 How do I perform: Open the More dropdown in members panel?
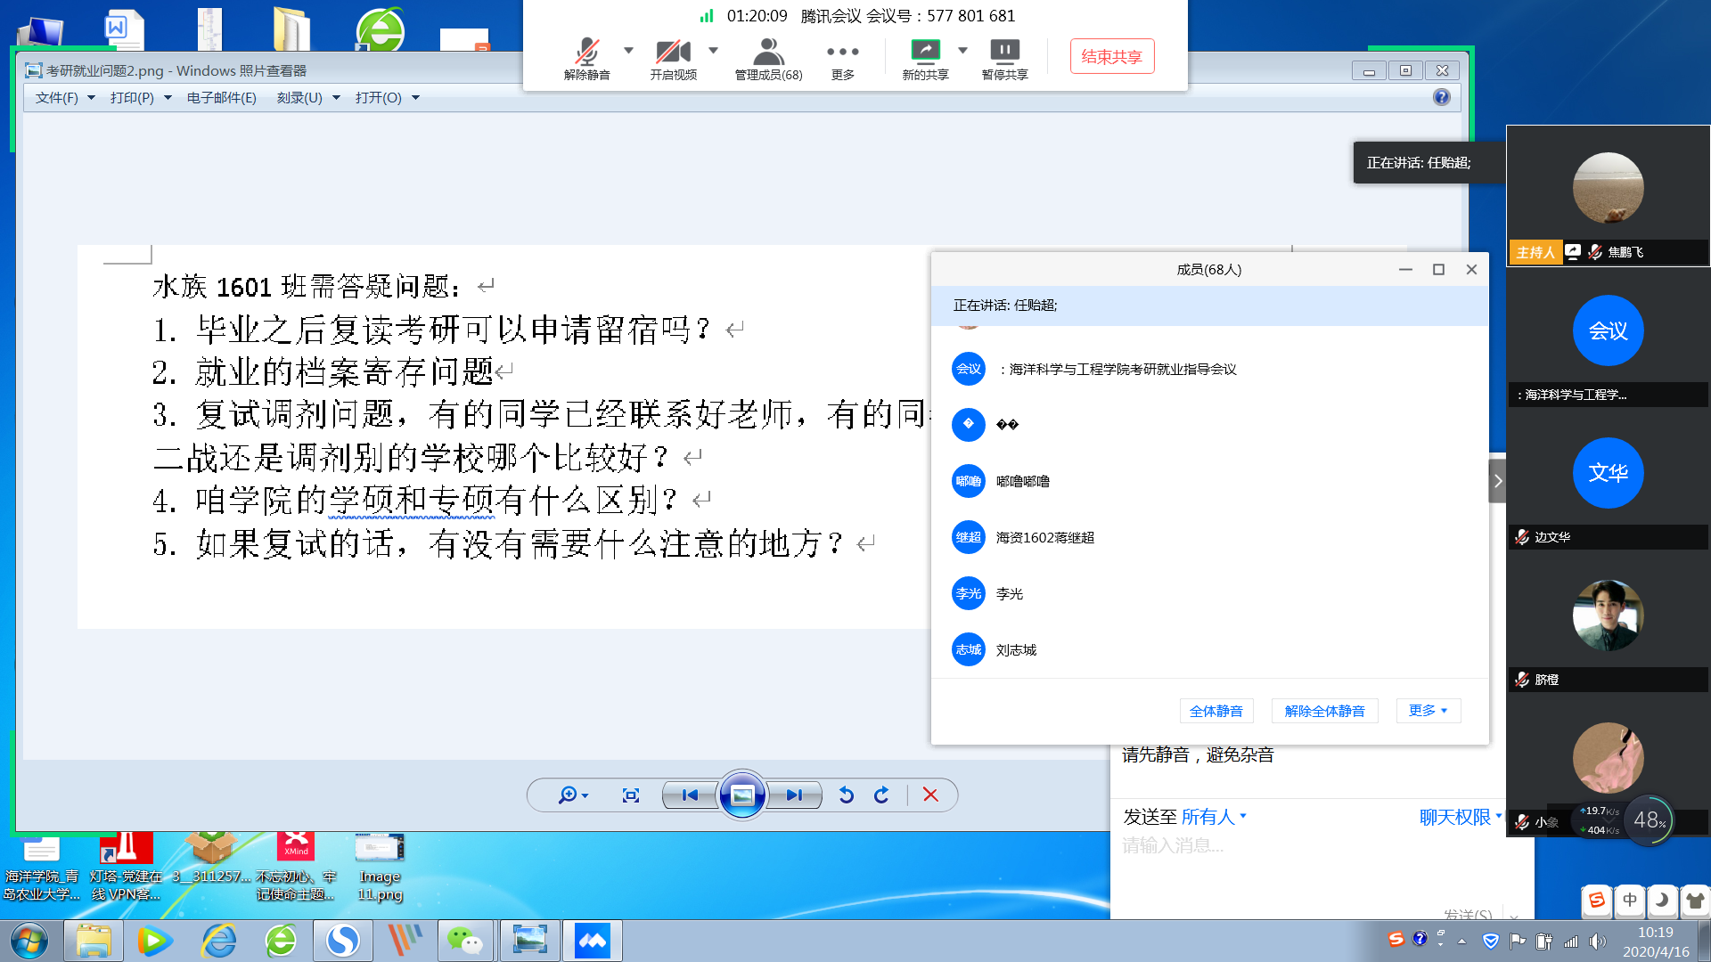(x=1428, y=711)
